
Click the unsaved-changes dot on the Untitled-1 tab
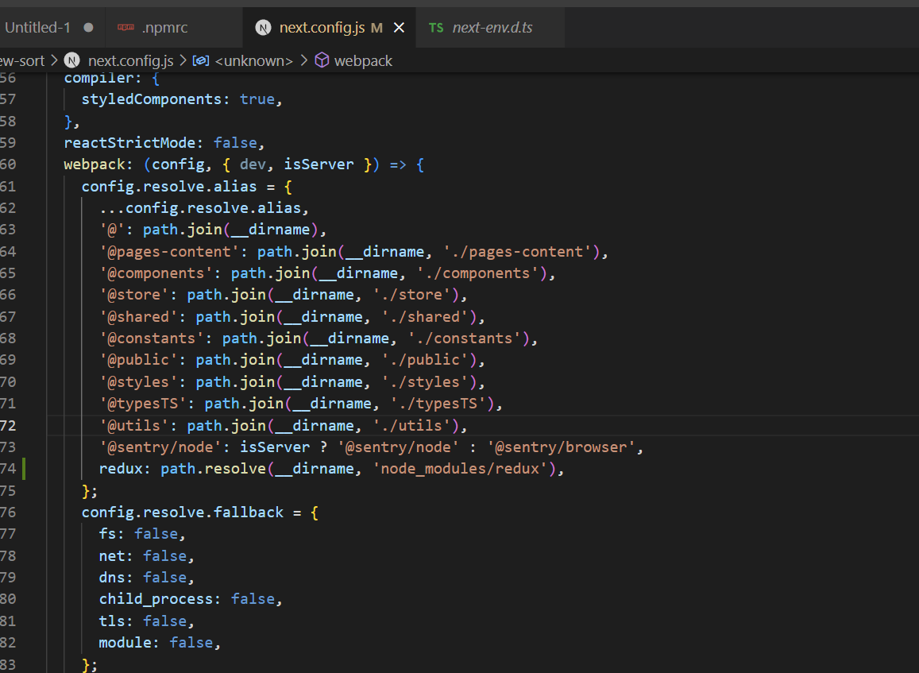[x=87, y=26]
